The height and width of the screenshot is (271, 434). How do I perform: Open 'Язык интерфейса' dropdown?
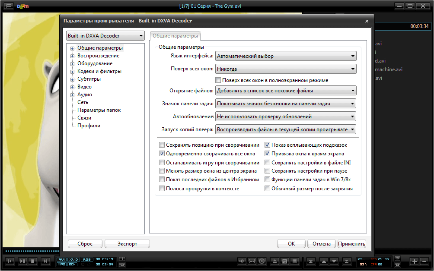pos(286,56)
